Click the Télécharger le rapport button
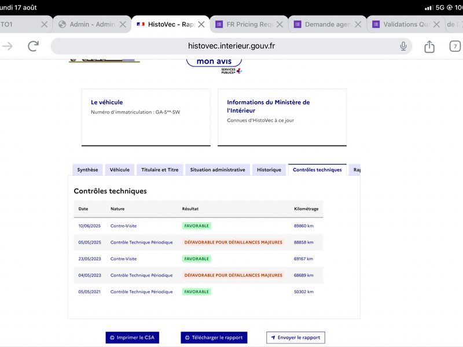 pyautogui.click(x=214, y=338)
